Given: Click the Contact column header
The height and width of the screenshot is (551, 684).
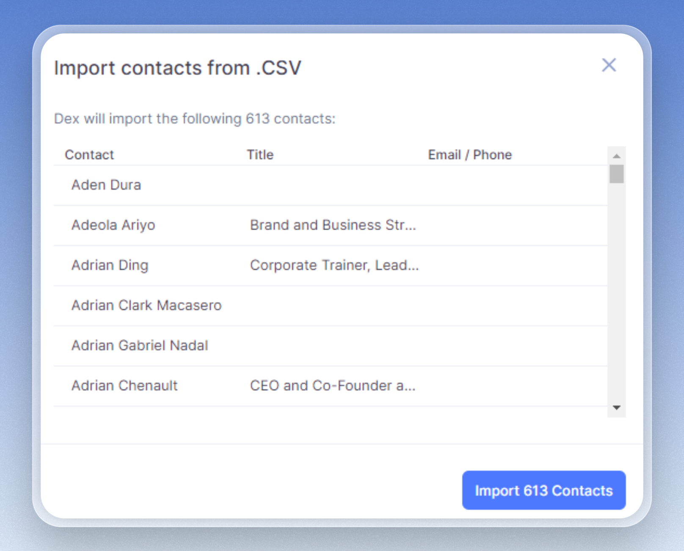Looking at the screenshot, I should point(89,155).
